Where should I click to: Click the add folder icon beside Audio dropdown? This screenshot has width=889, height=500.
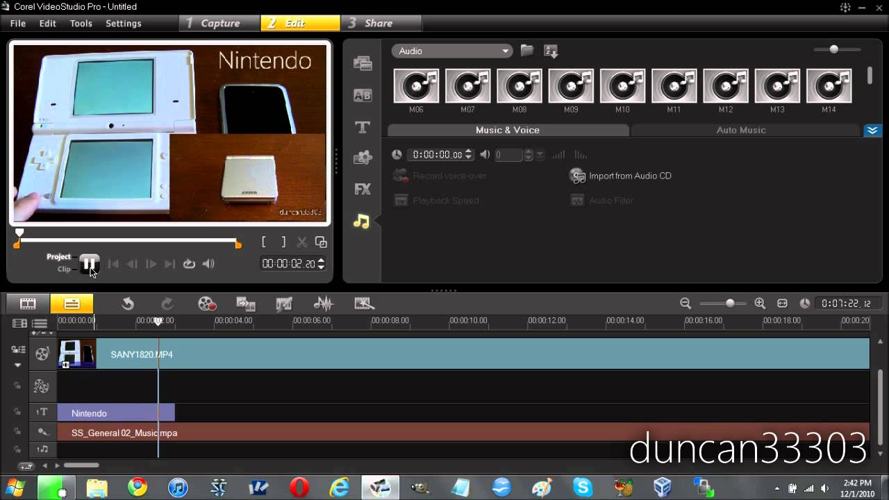527,51
